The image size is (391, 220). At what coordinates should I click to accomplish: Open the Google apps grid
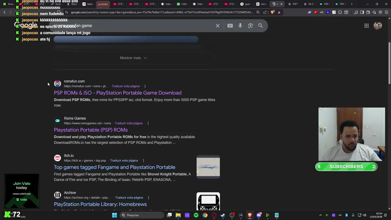pyautogui.click(x=367, y=26)
